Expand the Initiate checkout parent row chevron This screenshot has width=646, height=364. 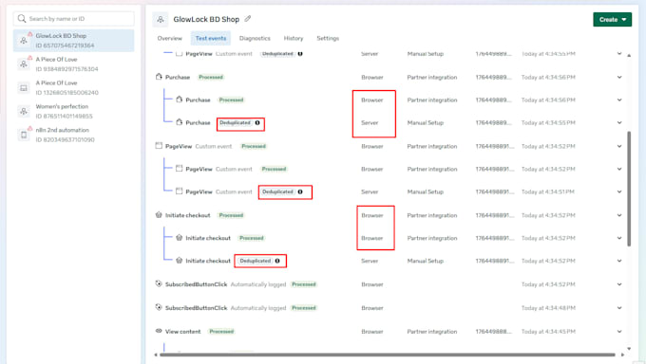click(619, 215)
